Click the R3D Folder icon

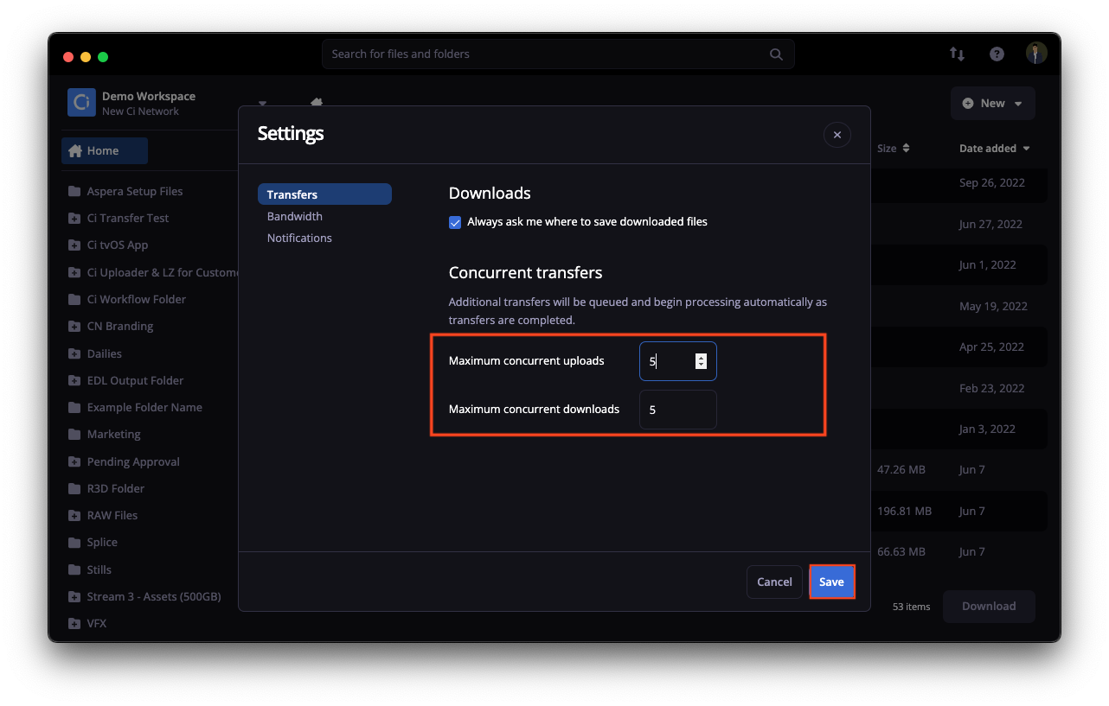(x=74, y=488)
